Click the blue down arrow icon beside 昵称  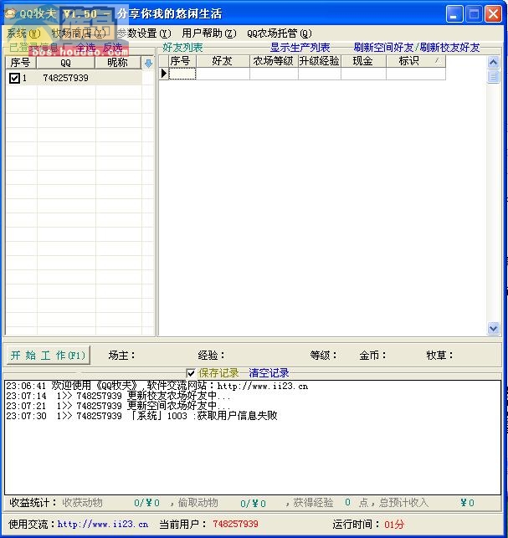[148, 63]
